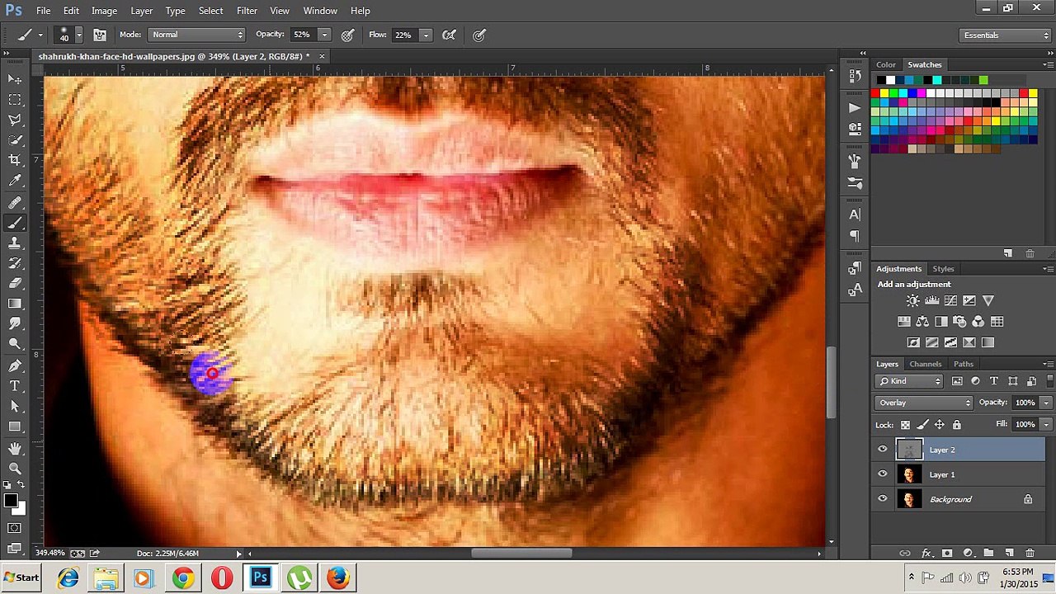Select the Quick Selection tool
Screen dimensions: 1056x594
tap(15, 140)
